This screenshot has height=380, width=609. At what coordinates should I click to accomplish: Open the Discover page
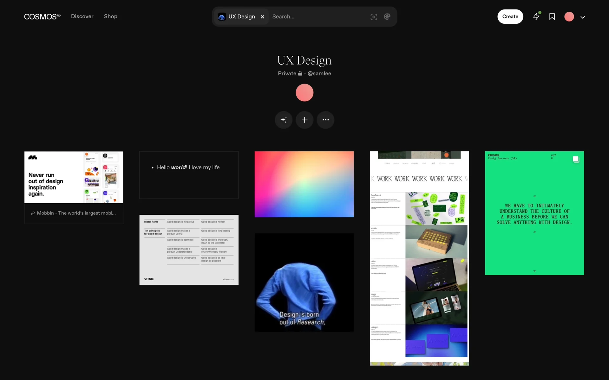click(82, 16)
